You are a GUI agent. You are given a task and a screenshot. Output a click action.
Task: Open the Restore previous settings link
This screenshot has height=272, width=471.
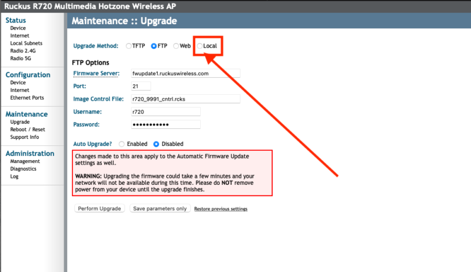[221, 209]
